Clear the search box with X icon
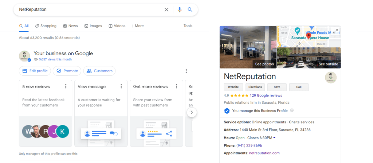 pyautogui.click(x=166, y=10)
